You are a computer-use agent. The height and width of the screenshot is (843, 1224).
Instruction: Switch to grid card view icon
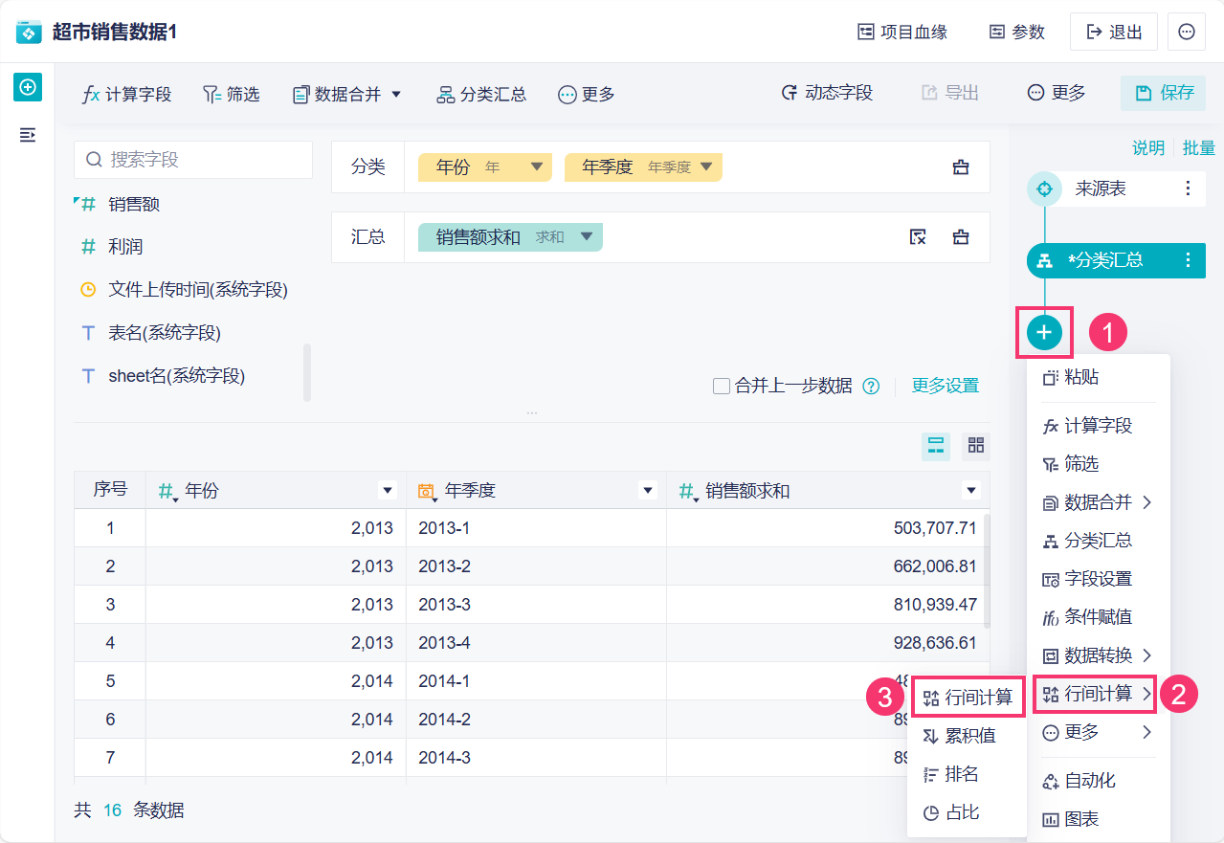(976, 445)
